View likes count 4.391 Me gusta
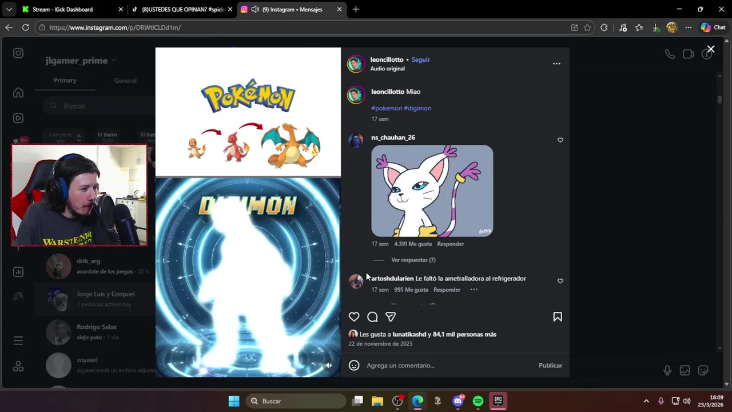Viewport: 732px width, 412px height. point(413,244)
